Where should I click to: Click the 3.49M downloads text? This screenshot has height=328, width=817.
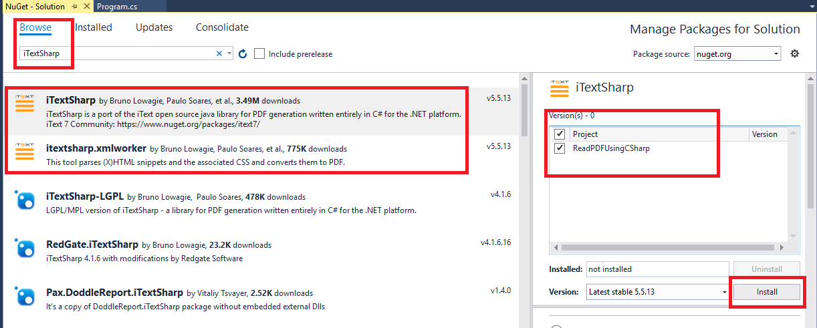click(268, 101)
